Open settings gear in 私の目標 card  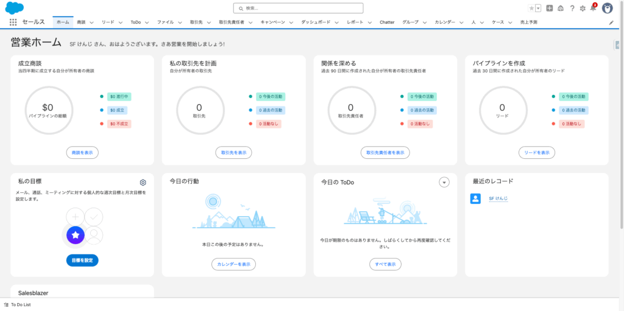pos(143,183)
